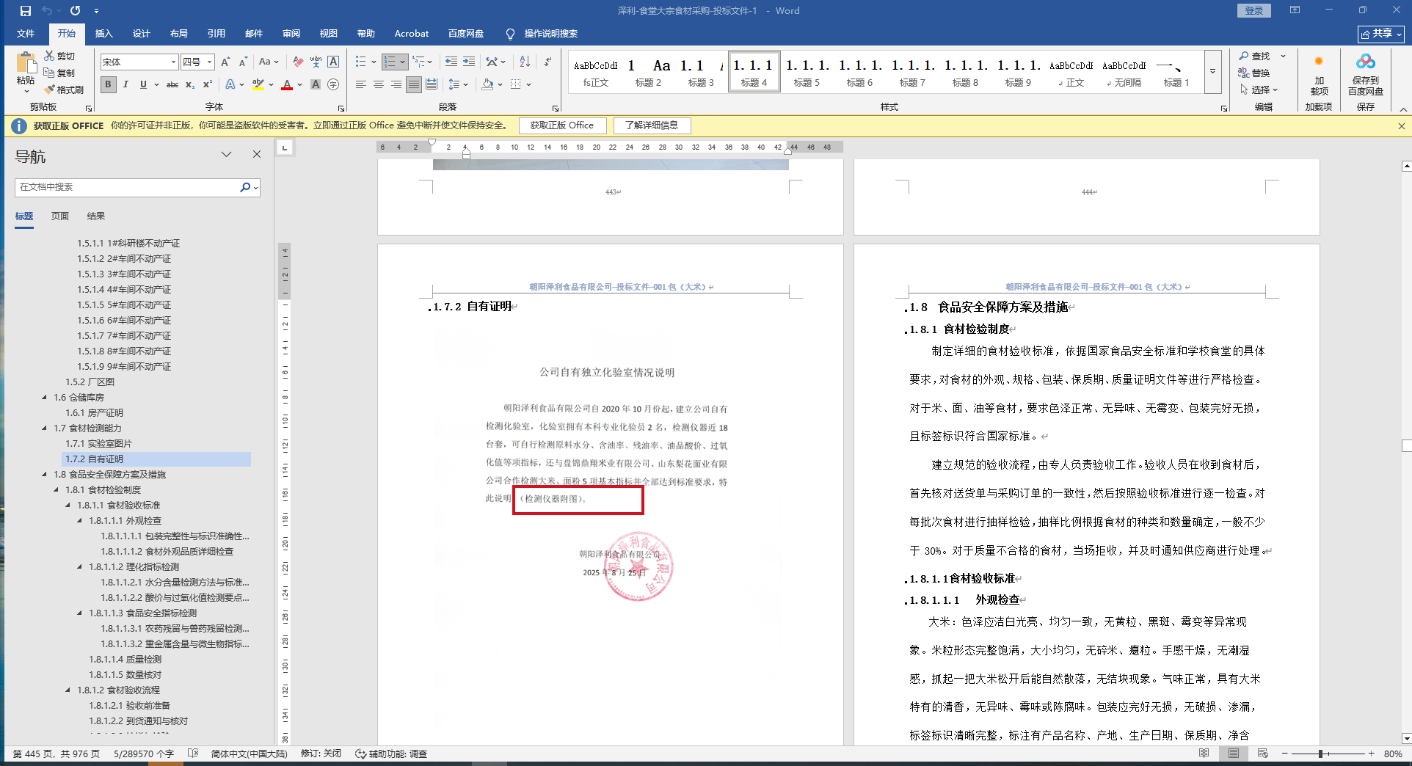Open 加载项 add-ins button

tap(1319, 74)
